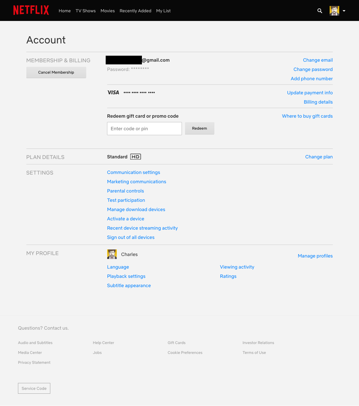Expand the profile dropdown caret
The image size is (359, 406).
click(344, 11)
